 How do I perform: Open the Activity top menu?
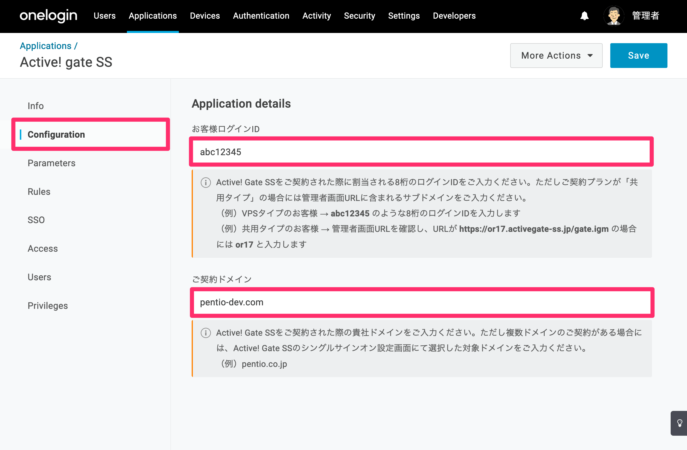(317, 16)
